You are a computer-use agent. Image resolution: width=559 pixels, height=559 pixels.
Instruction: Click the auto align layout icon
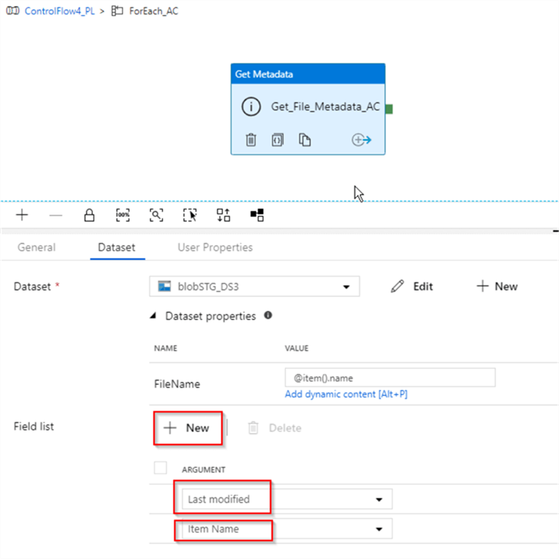pyautogui.click(x=223, y=215)
